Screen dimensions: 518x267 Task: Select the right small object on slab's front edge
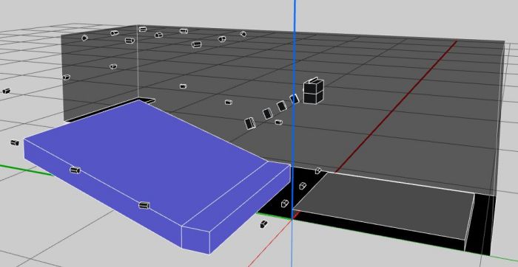click(144, 206)
